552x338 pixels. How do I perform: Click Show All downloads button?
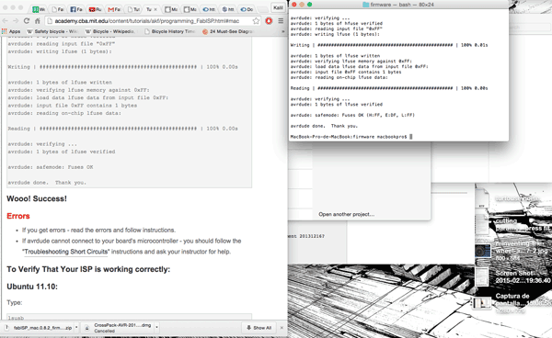tap(259, 328)
